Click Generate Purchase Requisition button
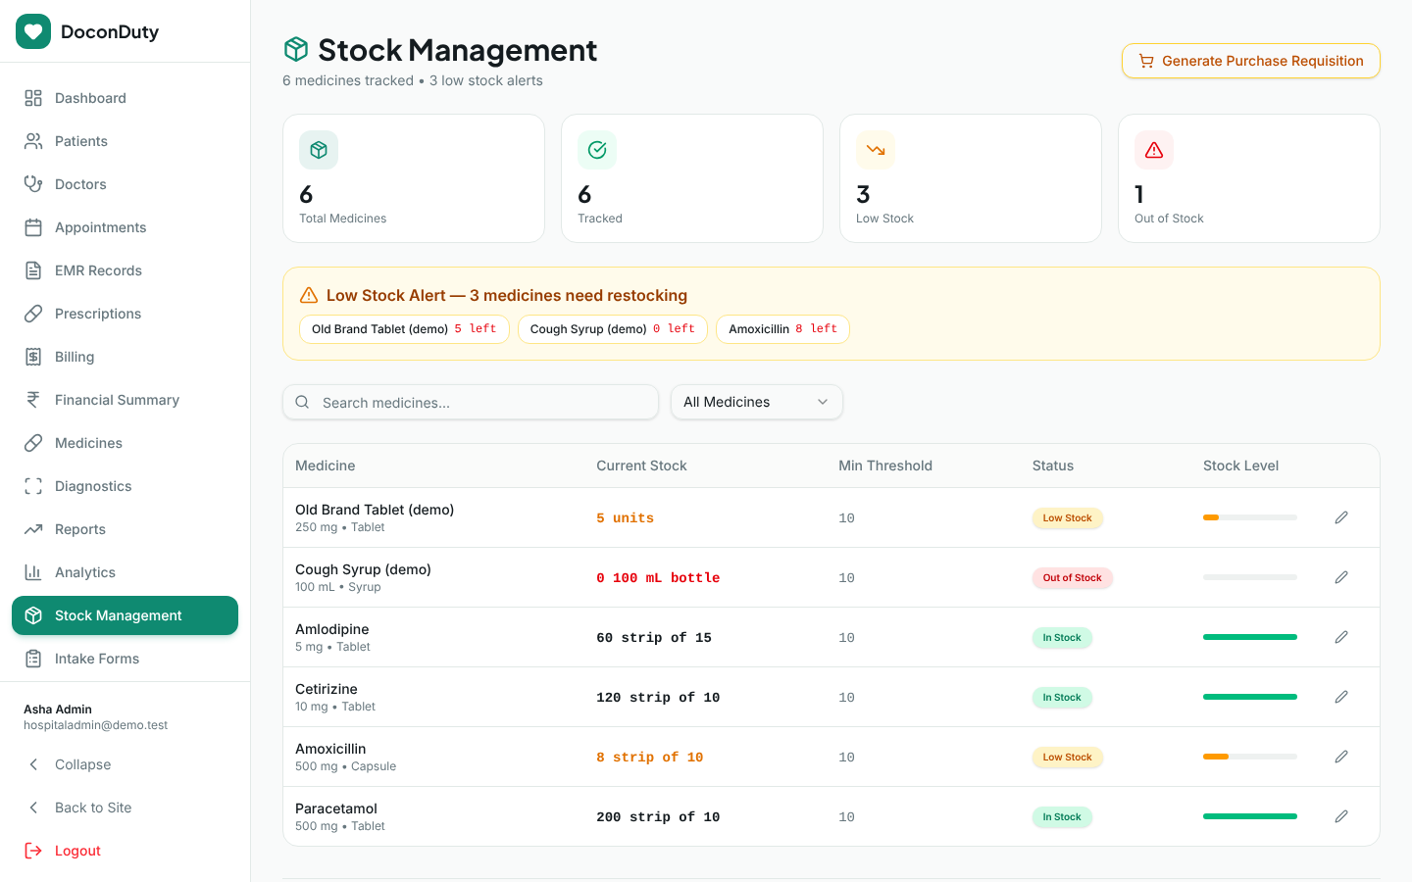This screenshot has height=882, width=1412. 1251,61
